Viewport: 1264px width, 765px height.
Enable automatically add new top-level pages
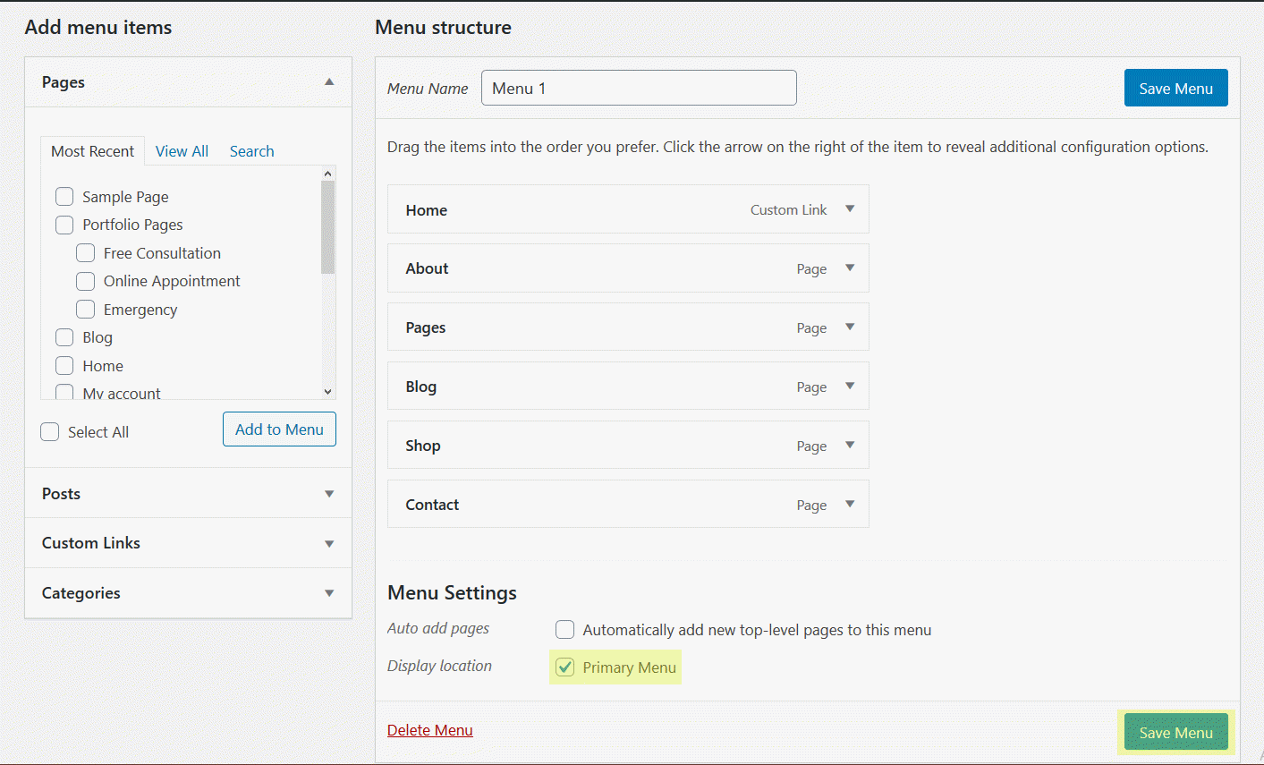tap(565, 630)
